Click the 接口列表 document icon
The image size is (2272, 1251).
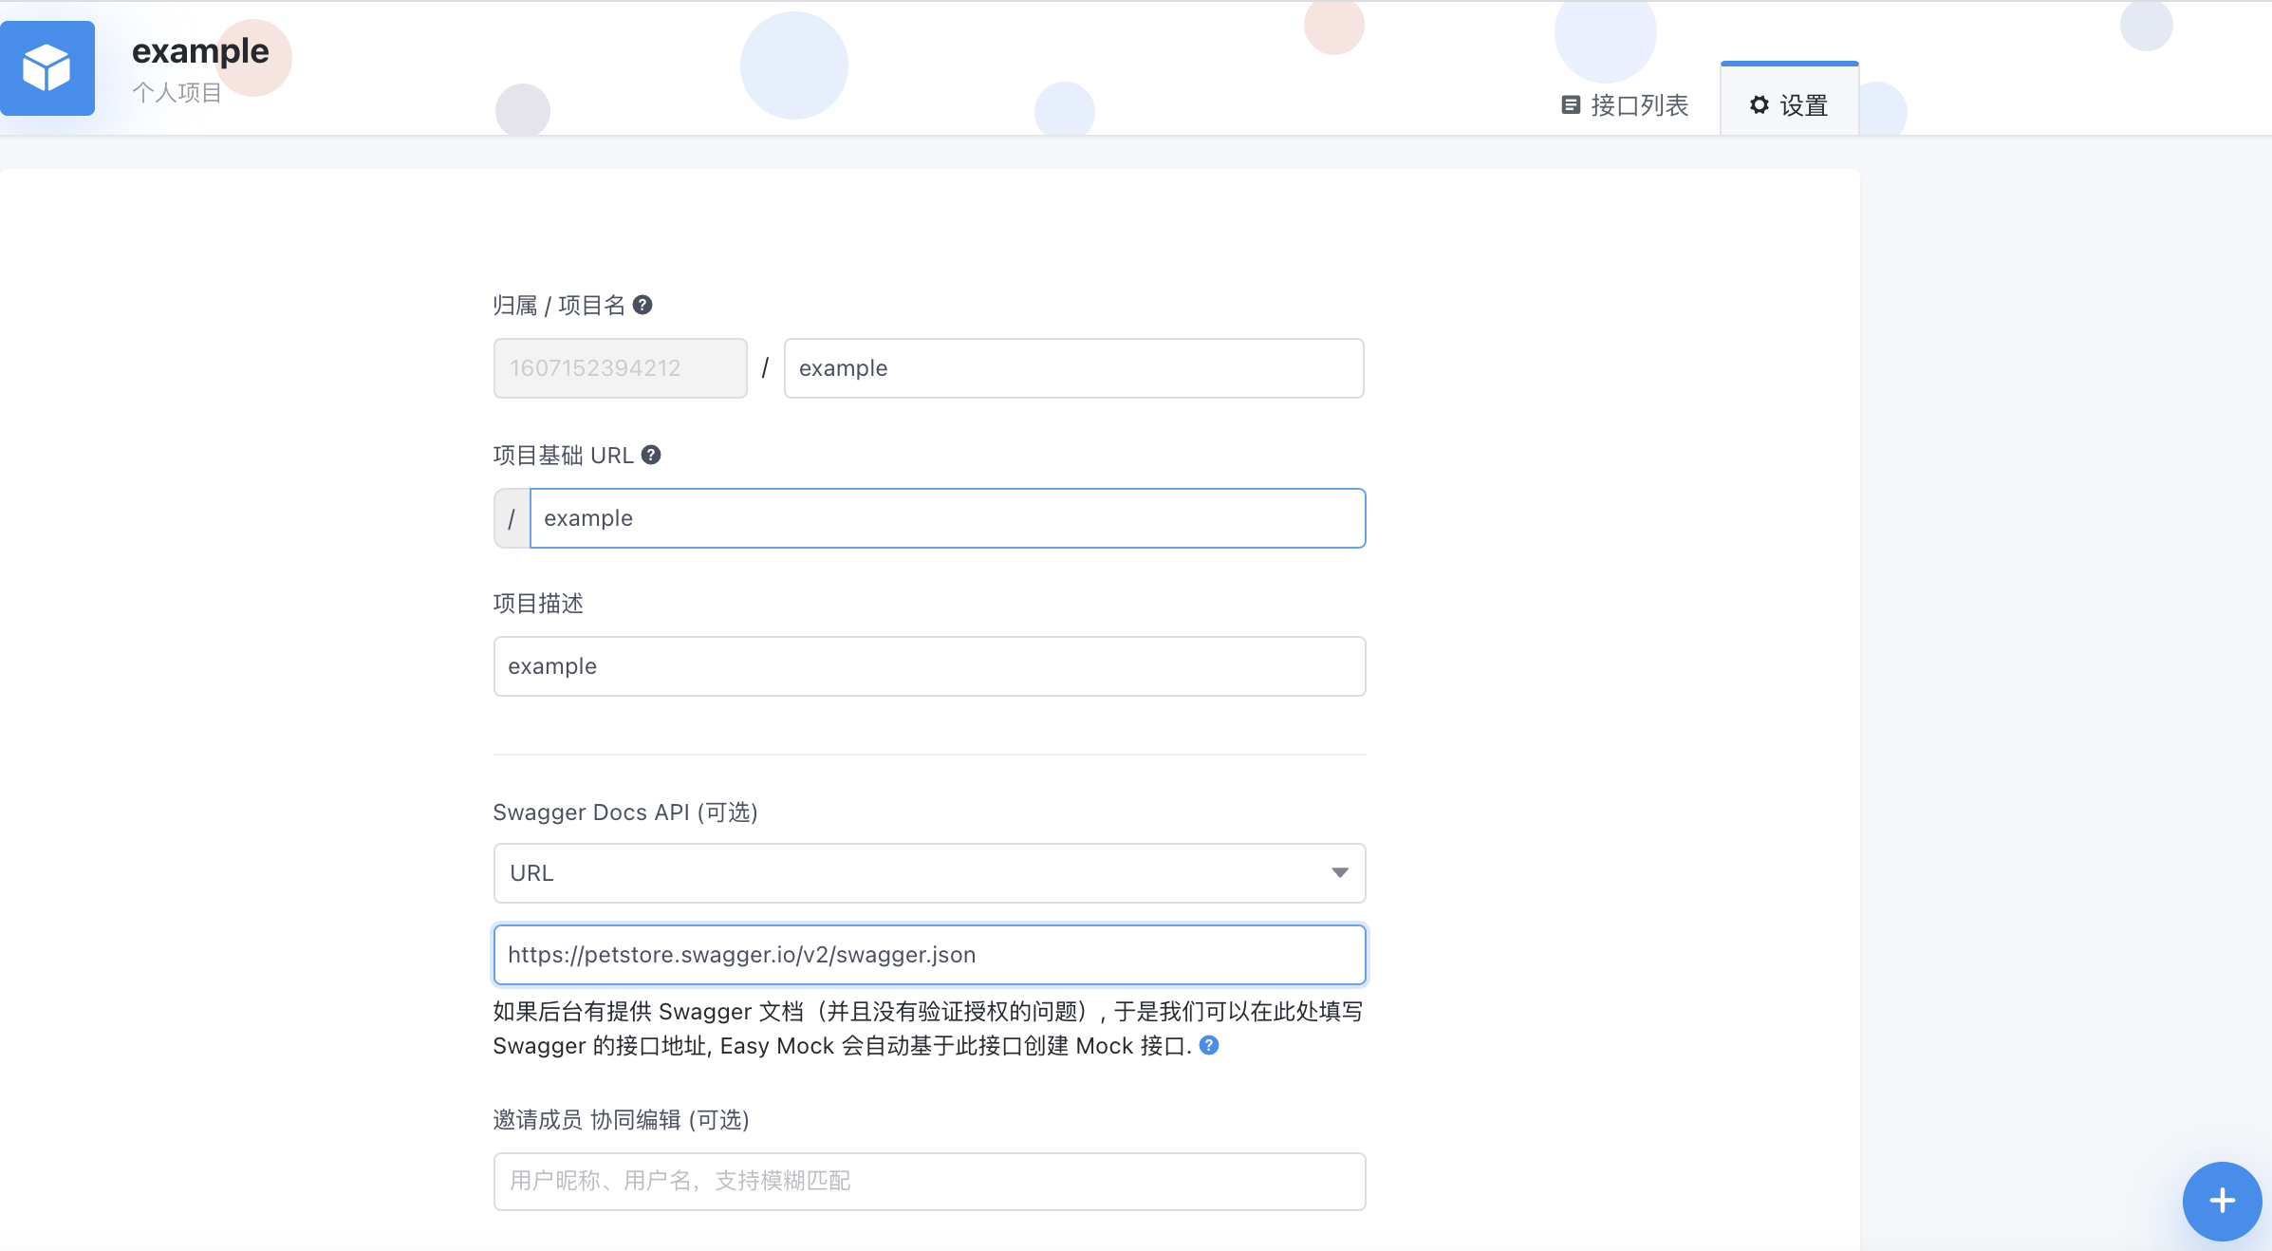click(x=1570, y=106)
